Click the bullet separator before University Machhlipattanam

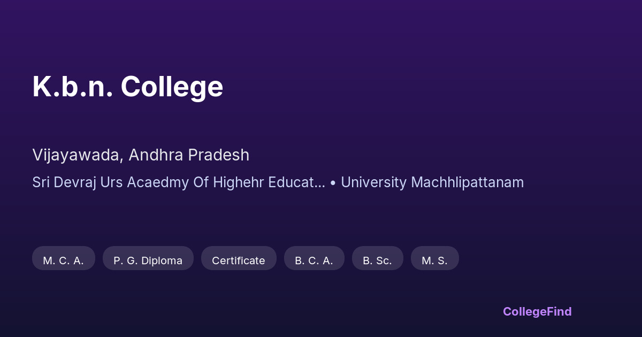333,183
